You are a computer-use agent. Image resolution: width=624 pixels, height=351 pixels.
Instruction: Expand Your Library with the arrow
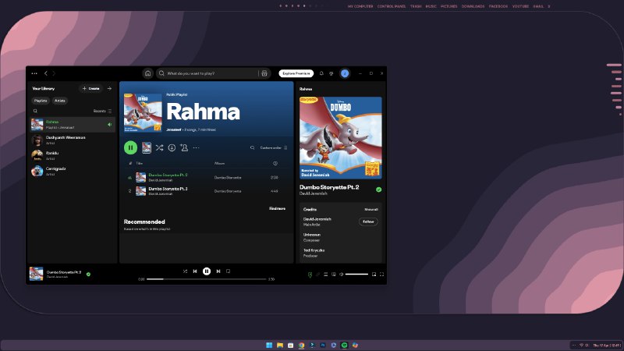click(x=109, y=88)
